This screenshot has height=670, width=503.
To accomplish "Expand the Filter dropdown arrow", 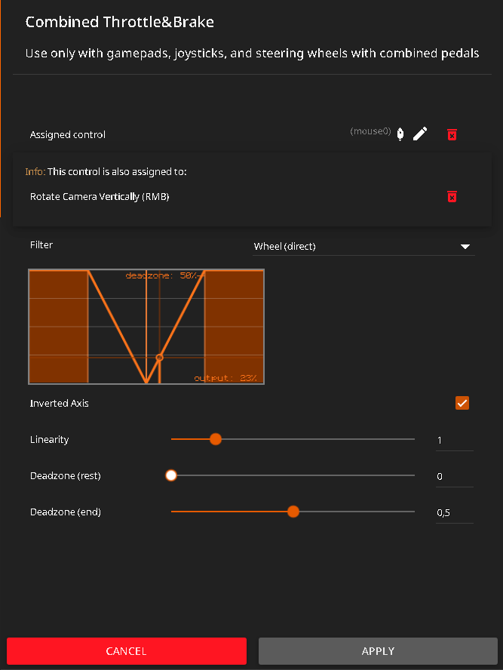I will [x=465, y=247].
